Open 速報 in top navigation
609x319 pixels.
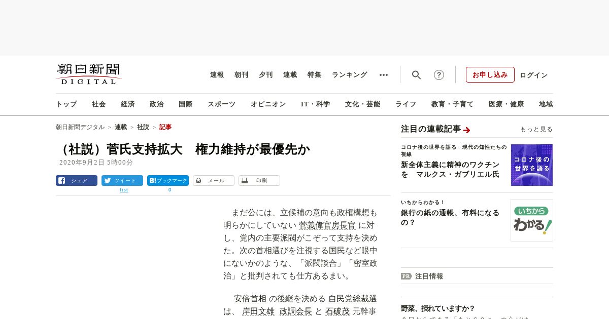click(217, 75)
